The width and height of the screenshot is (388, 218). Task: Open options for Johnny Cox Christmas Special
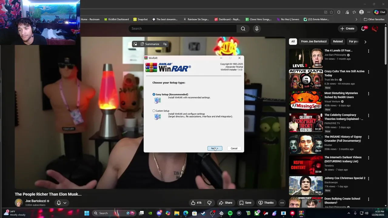coord(369,179)
